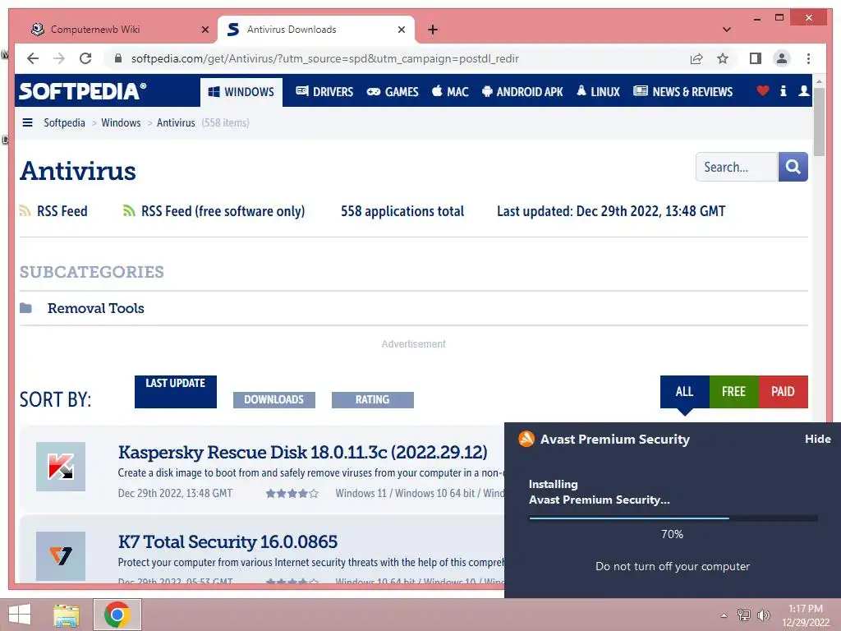Click the Removal Tools folder icon
Screen dimensions: 841x631
(25, 308)
